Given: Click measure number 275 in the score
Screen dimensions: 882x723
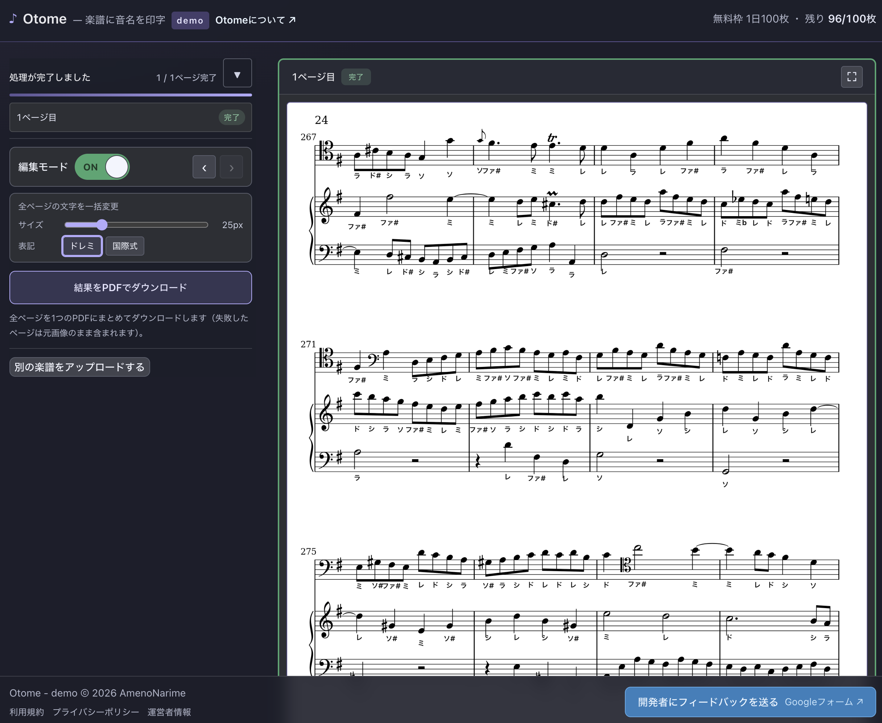Looking at the screenshot, I should [308, 551].
